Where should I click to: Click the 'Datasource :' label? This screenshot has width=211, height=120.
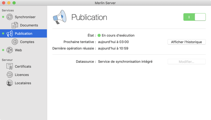pos(86,62)
